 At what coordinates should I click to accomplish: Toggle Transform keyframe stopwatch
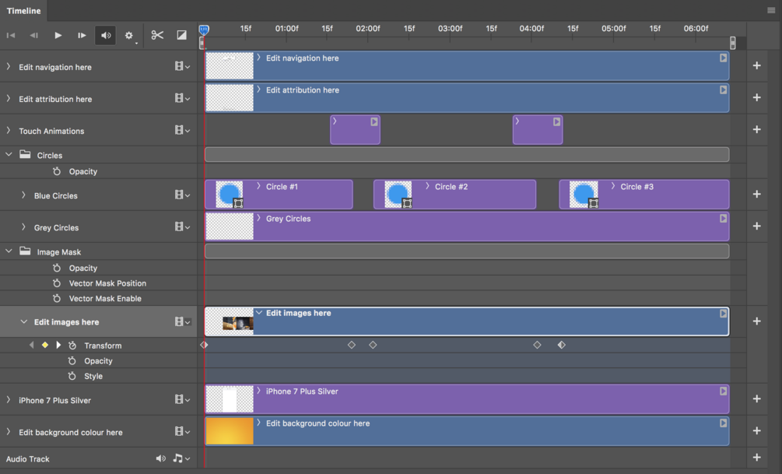coord(72,346)
